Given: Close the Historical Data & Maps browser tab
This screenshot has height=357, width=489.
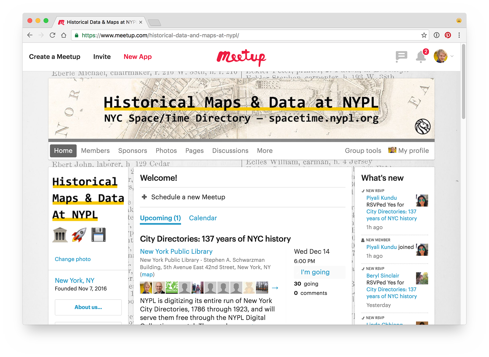Looking at the screenshot, I should (x=141, y=22).
